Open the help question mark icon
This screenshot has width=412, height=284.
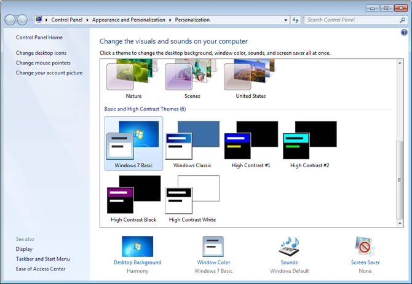(x=404, y=33)
